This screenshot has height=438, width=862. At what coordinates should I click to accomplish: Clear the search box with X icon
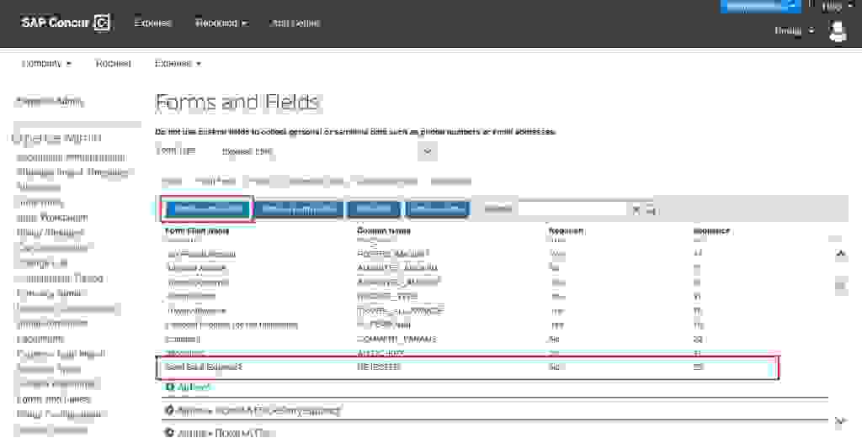(x=636, y=209)
